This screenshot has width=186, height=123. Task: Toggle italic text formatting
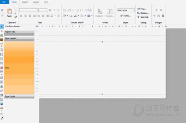(54, 10)
